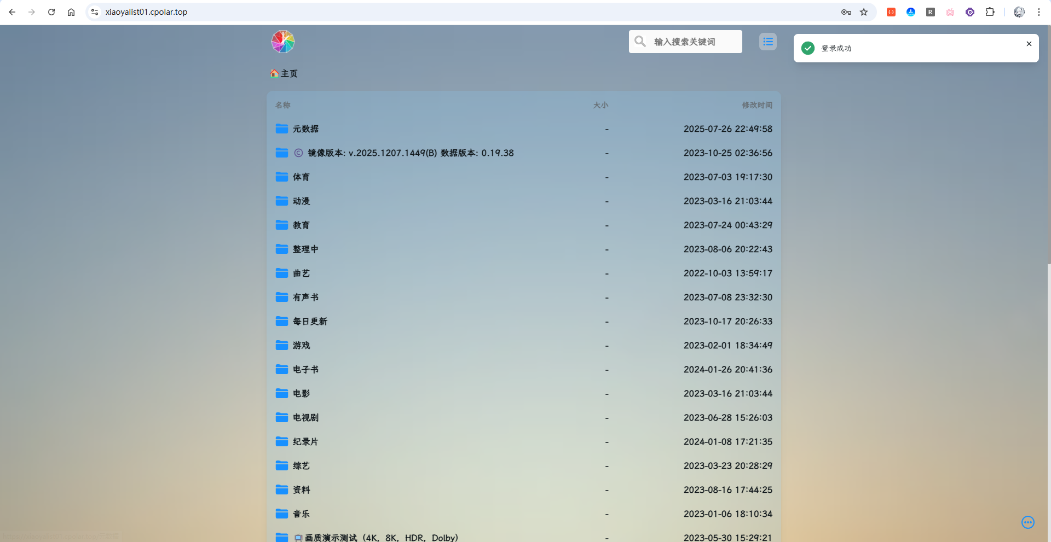Open the floating more-options button at bottom right
This screenshot has width=1051, height=542.
(x=1027, y=522)
